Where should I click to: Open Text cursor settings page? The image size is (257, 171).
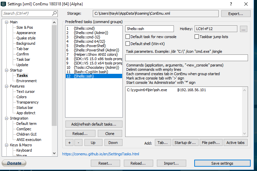pyautogui.click(x=25, y=92)
